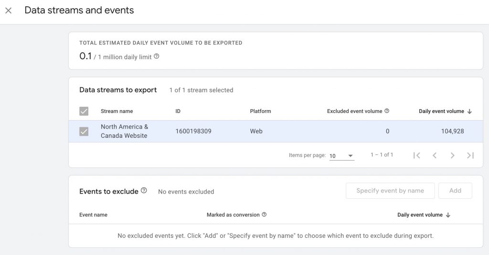Click the Stream name column header
Screen dimensions: 489x255
(x=117, y=111)
